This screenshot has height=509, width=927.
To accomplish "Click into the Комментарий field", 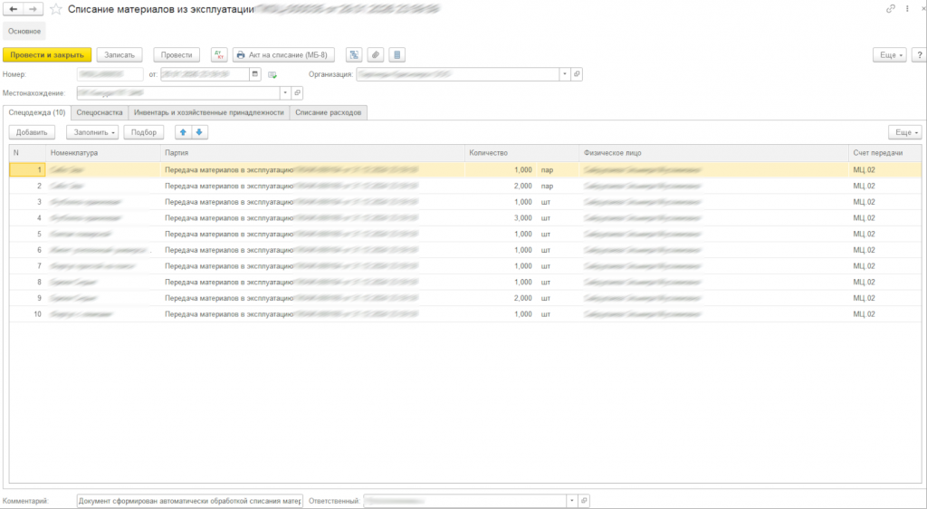I will coord(190,501).
